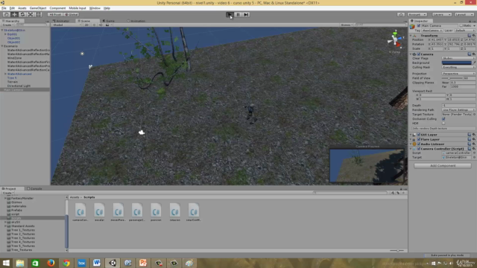Click the Play button
The width and height of the screenshot is (477, 268).
(230, 15)
